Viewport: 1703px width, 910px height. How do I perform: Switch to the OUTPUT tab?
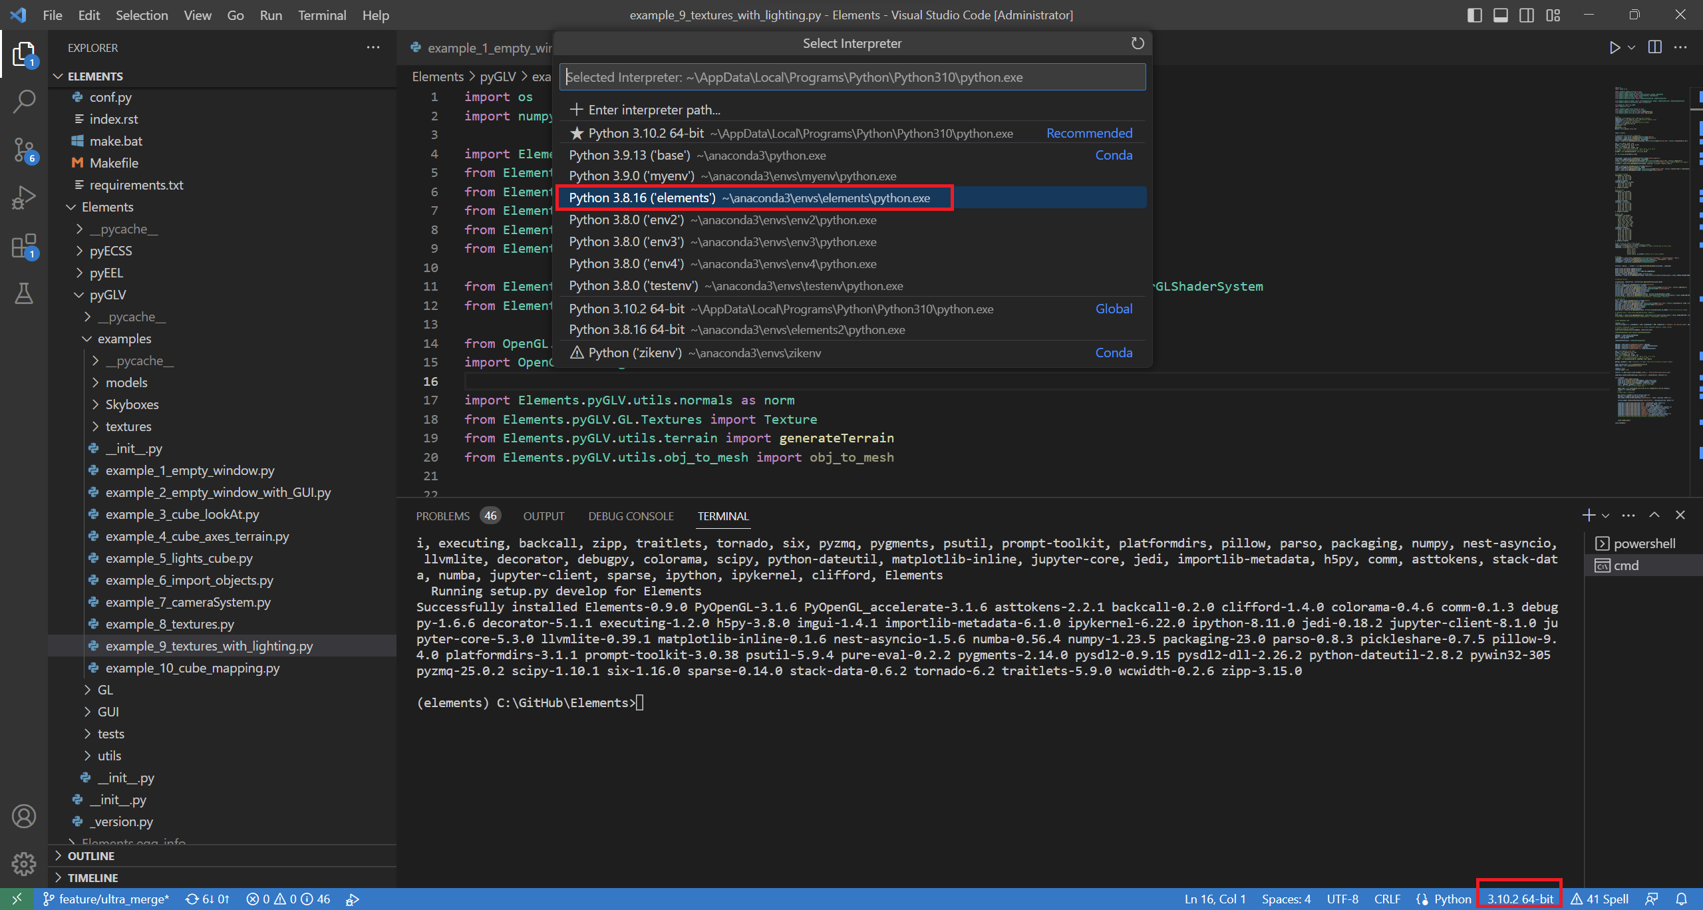coord(543,516)
